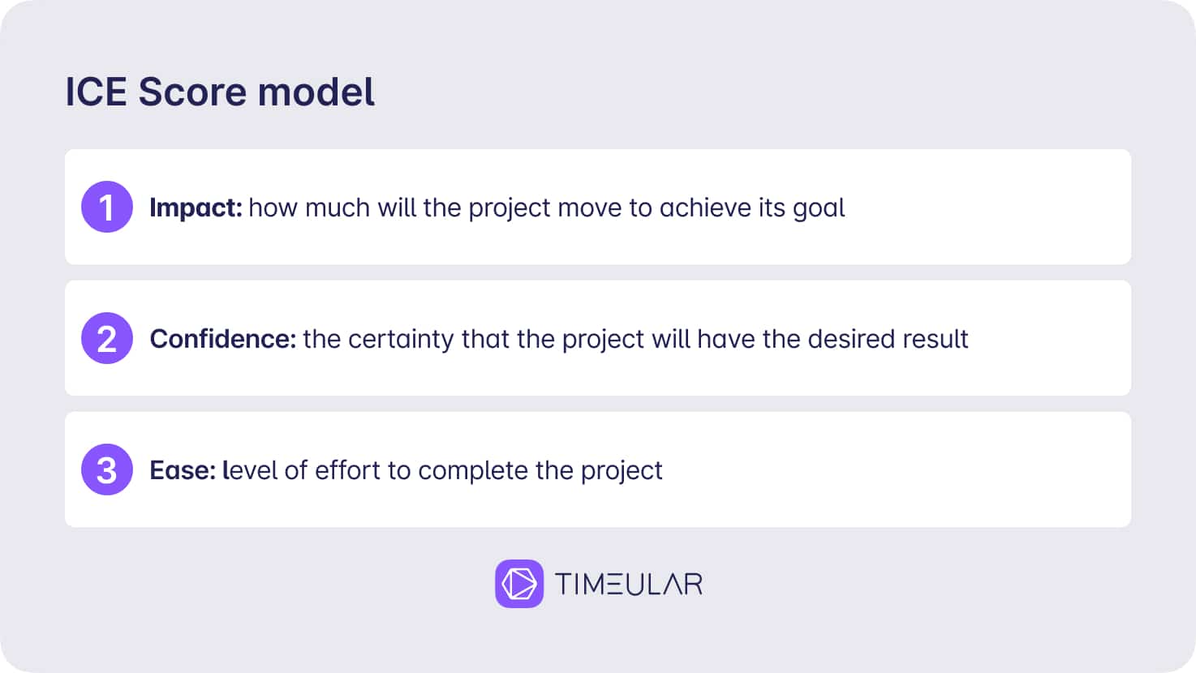Click the bold Ease label
The image size is (1196, 673).
click(x=183, y=470)
